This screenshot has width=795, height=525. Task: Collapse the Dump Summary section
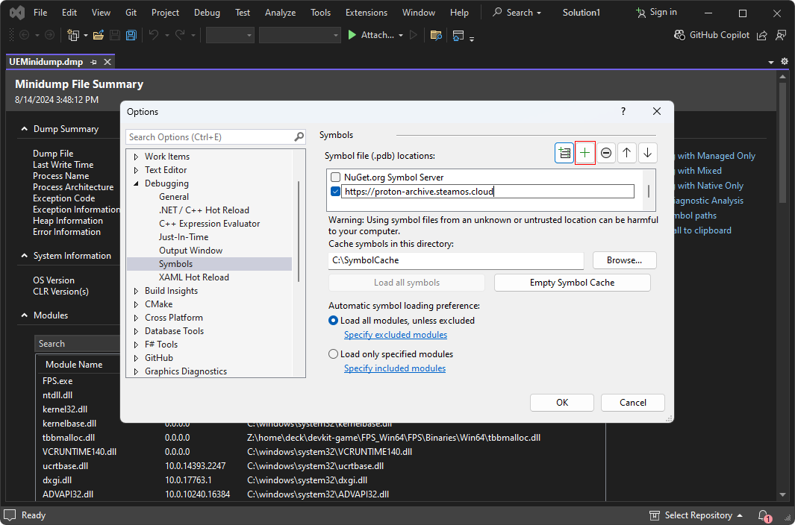[x=25, y=129]
